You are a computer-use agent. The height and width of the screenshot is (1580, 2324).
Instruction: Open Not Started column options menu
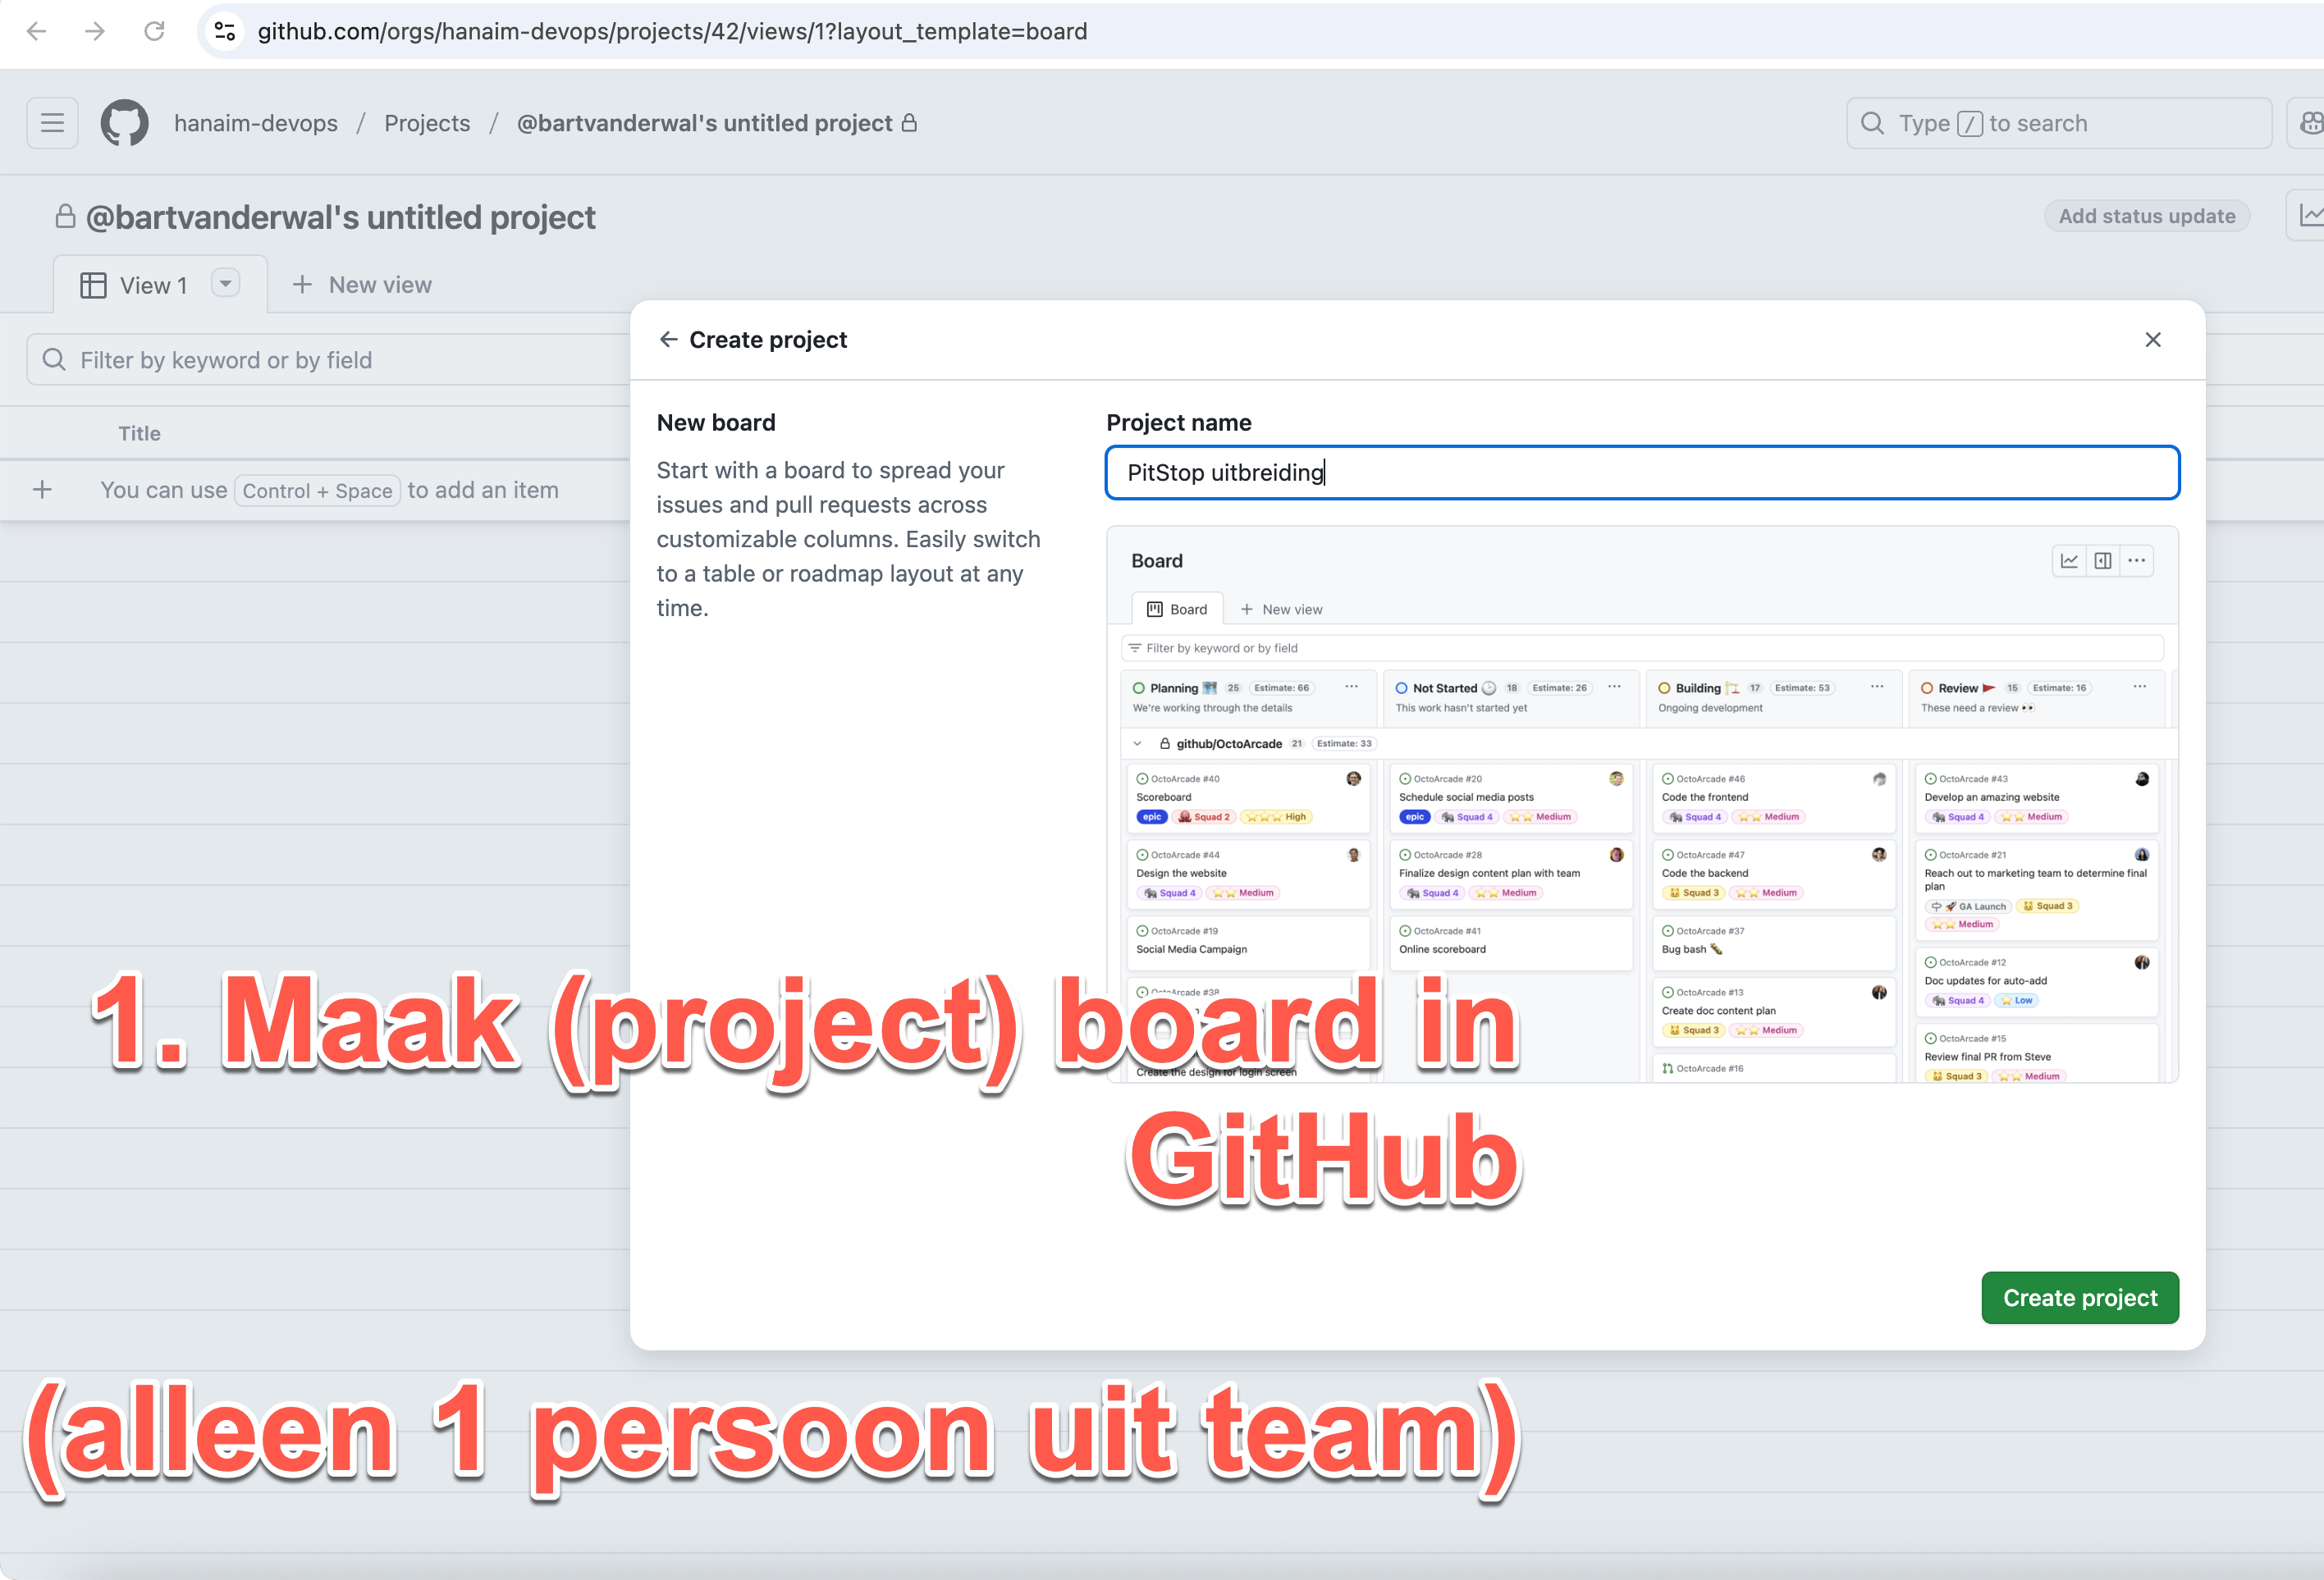point(1614,687)
